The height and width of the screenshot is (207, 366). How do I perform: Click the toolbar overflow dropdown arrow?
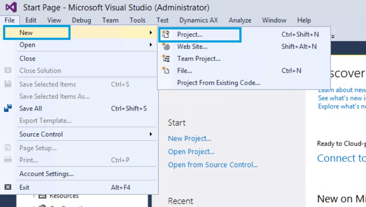click(333, 36)
